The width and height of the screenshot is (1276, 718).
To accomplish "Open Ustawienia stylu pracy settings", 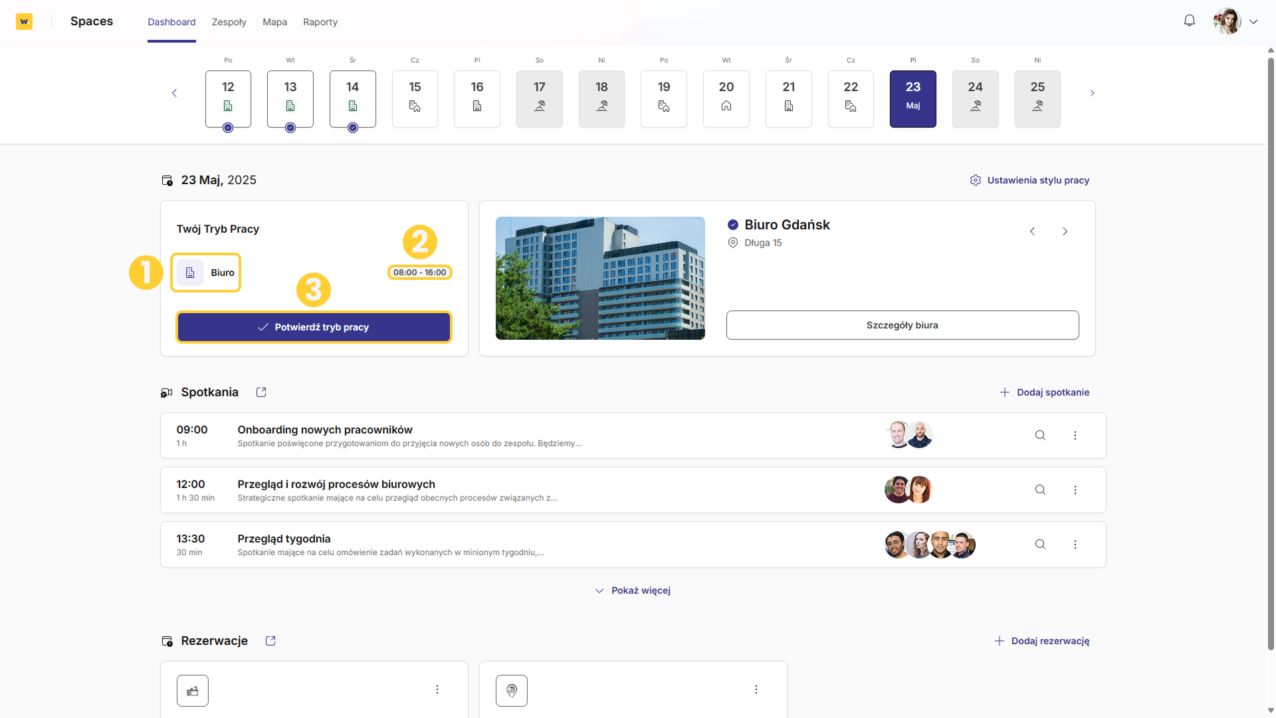I will coord(1029,180).
